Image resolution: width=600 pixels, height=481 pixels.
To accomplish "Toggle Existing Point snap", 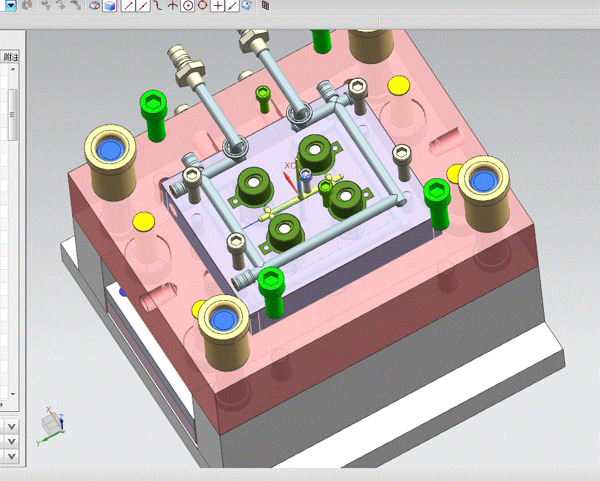I will [x=218, y=5].
